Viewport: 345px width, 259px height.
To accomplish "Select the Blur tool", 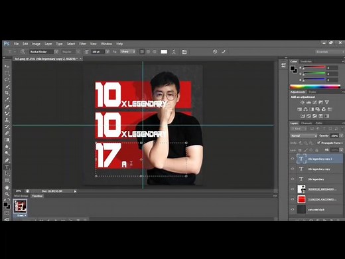I will coord(7,146).
